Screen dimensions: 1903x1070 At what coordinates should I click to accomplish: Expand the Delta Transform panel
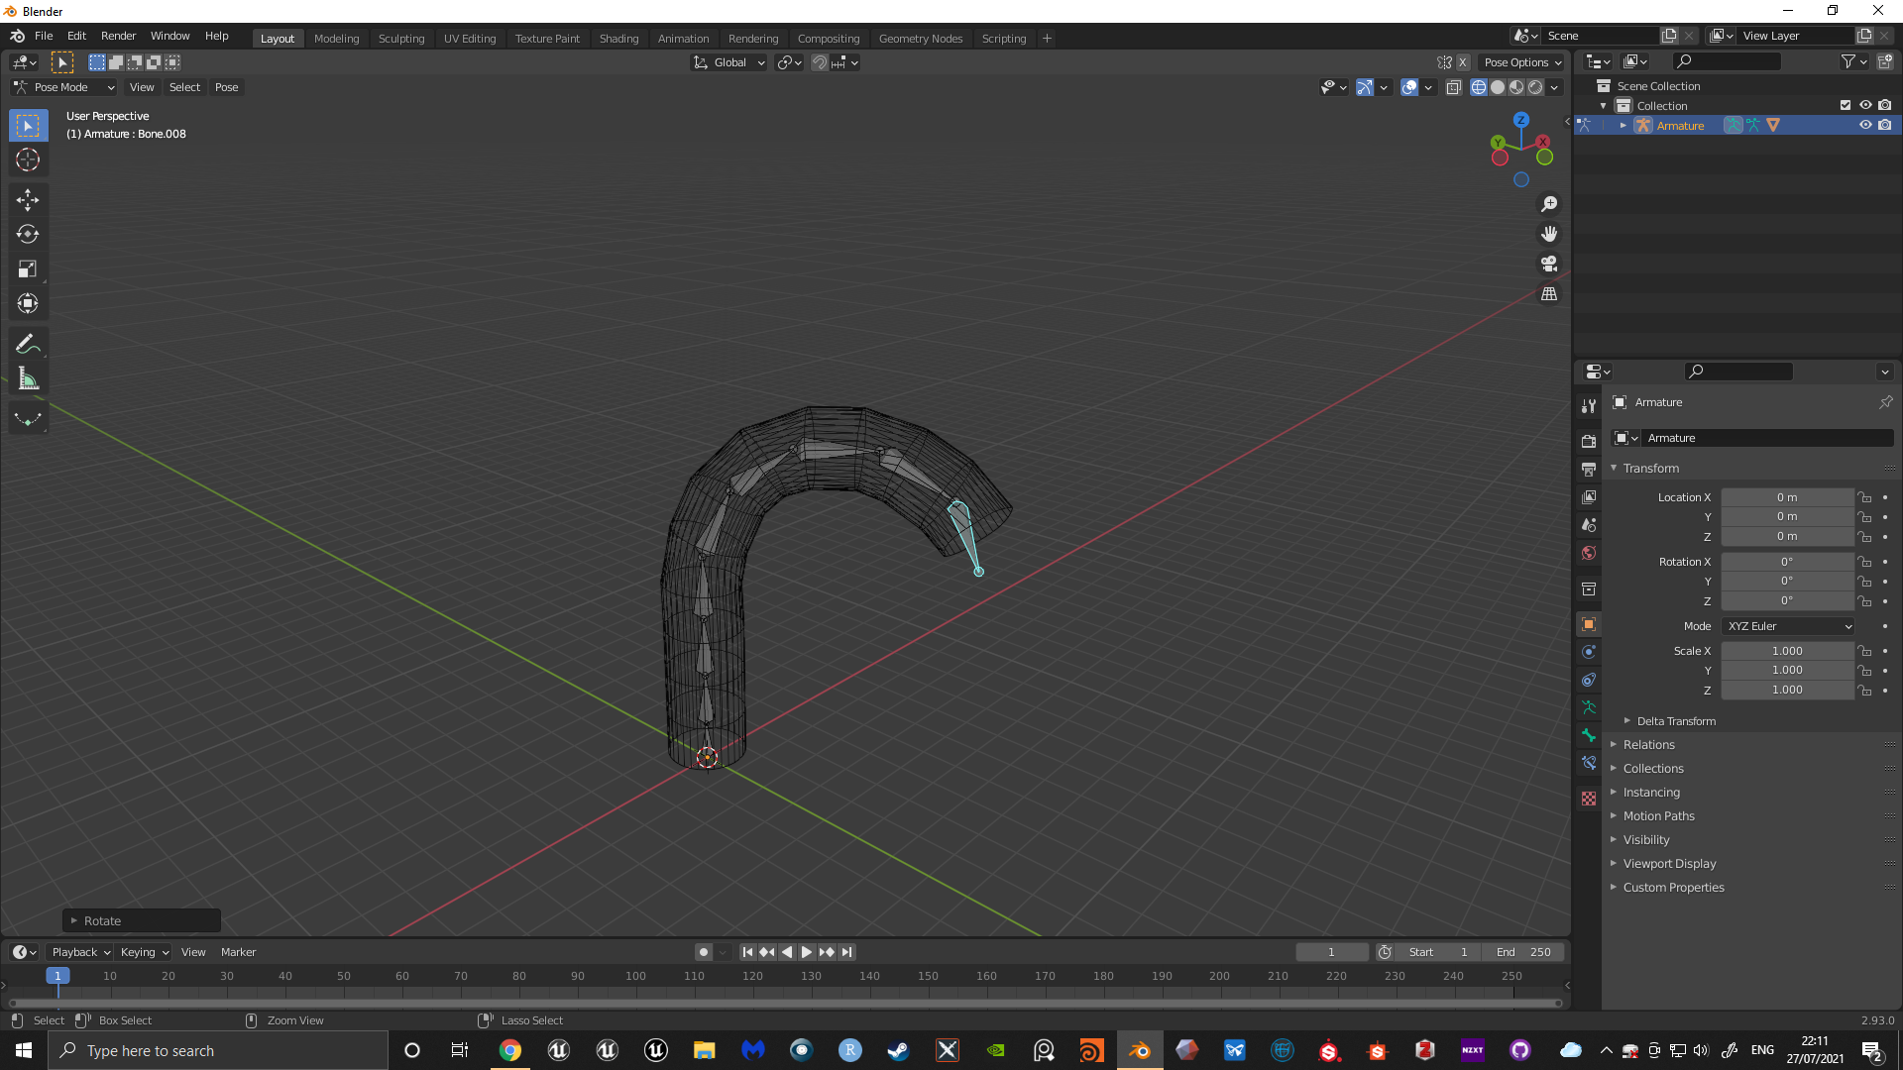[x=1675, y=721]
